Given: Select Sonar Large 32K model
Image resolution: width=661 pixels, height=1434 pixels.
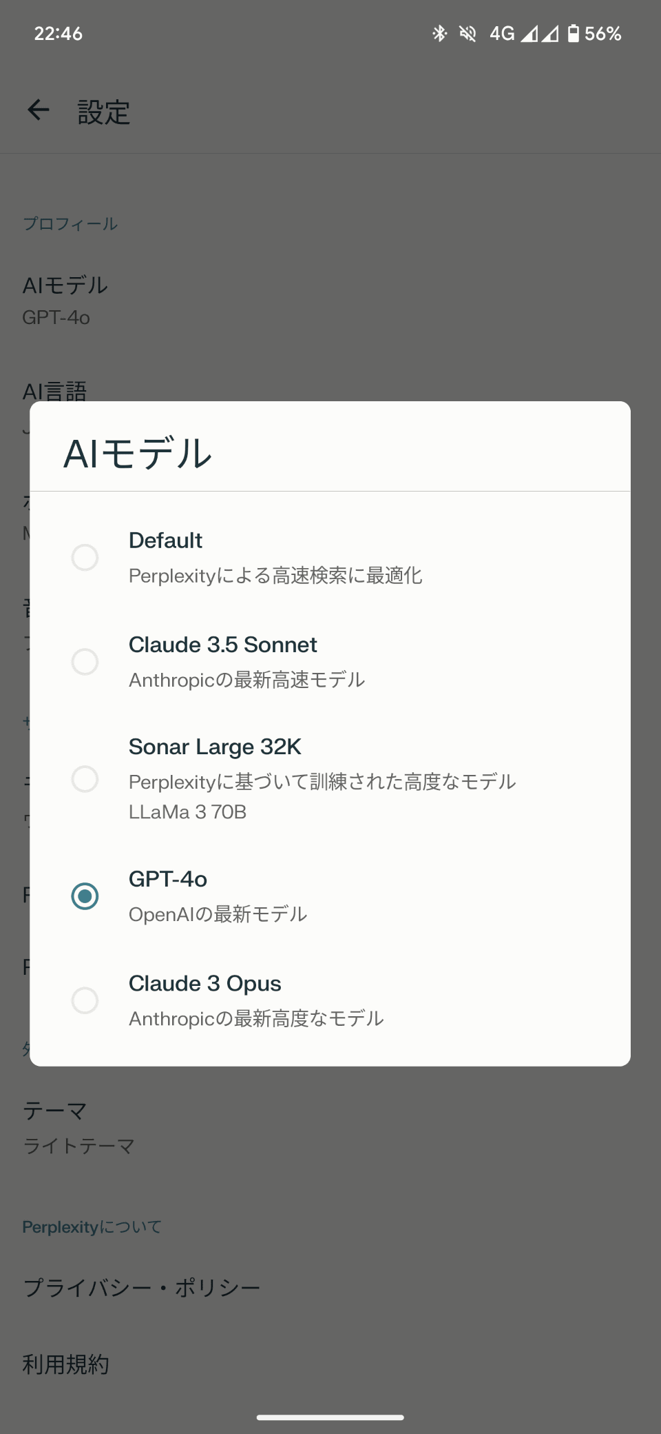Looking at the screenshot, I should coord(85,779).
